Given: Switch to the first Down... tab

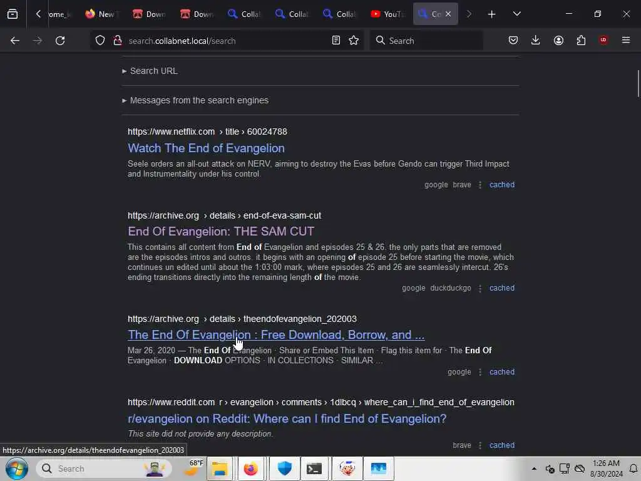Looking at the screenshot, I should coord(149,14).
